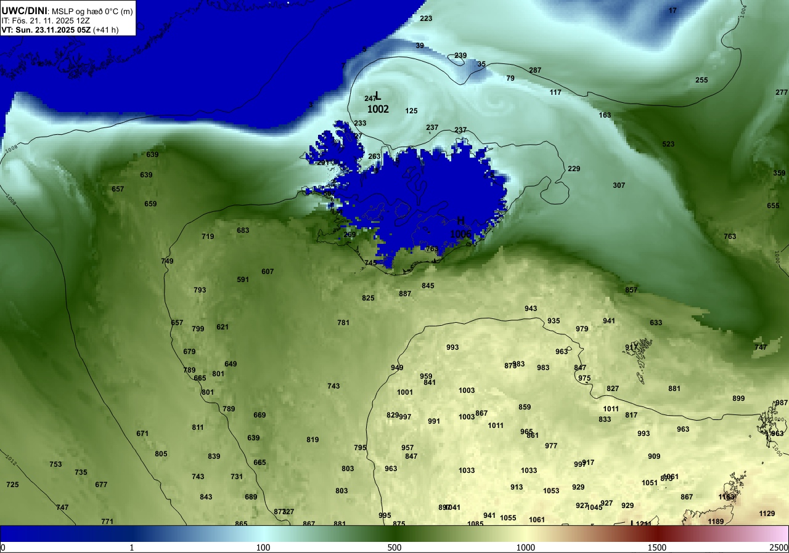Click the map value 659

(x=150, y=204)
